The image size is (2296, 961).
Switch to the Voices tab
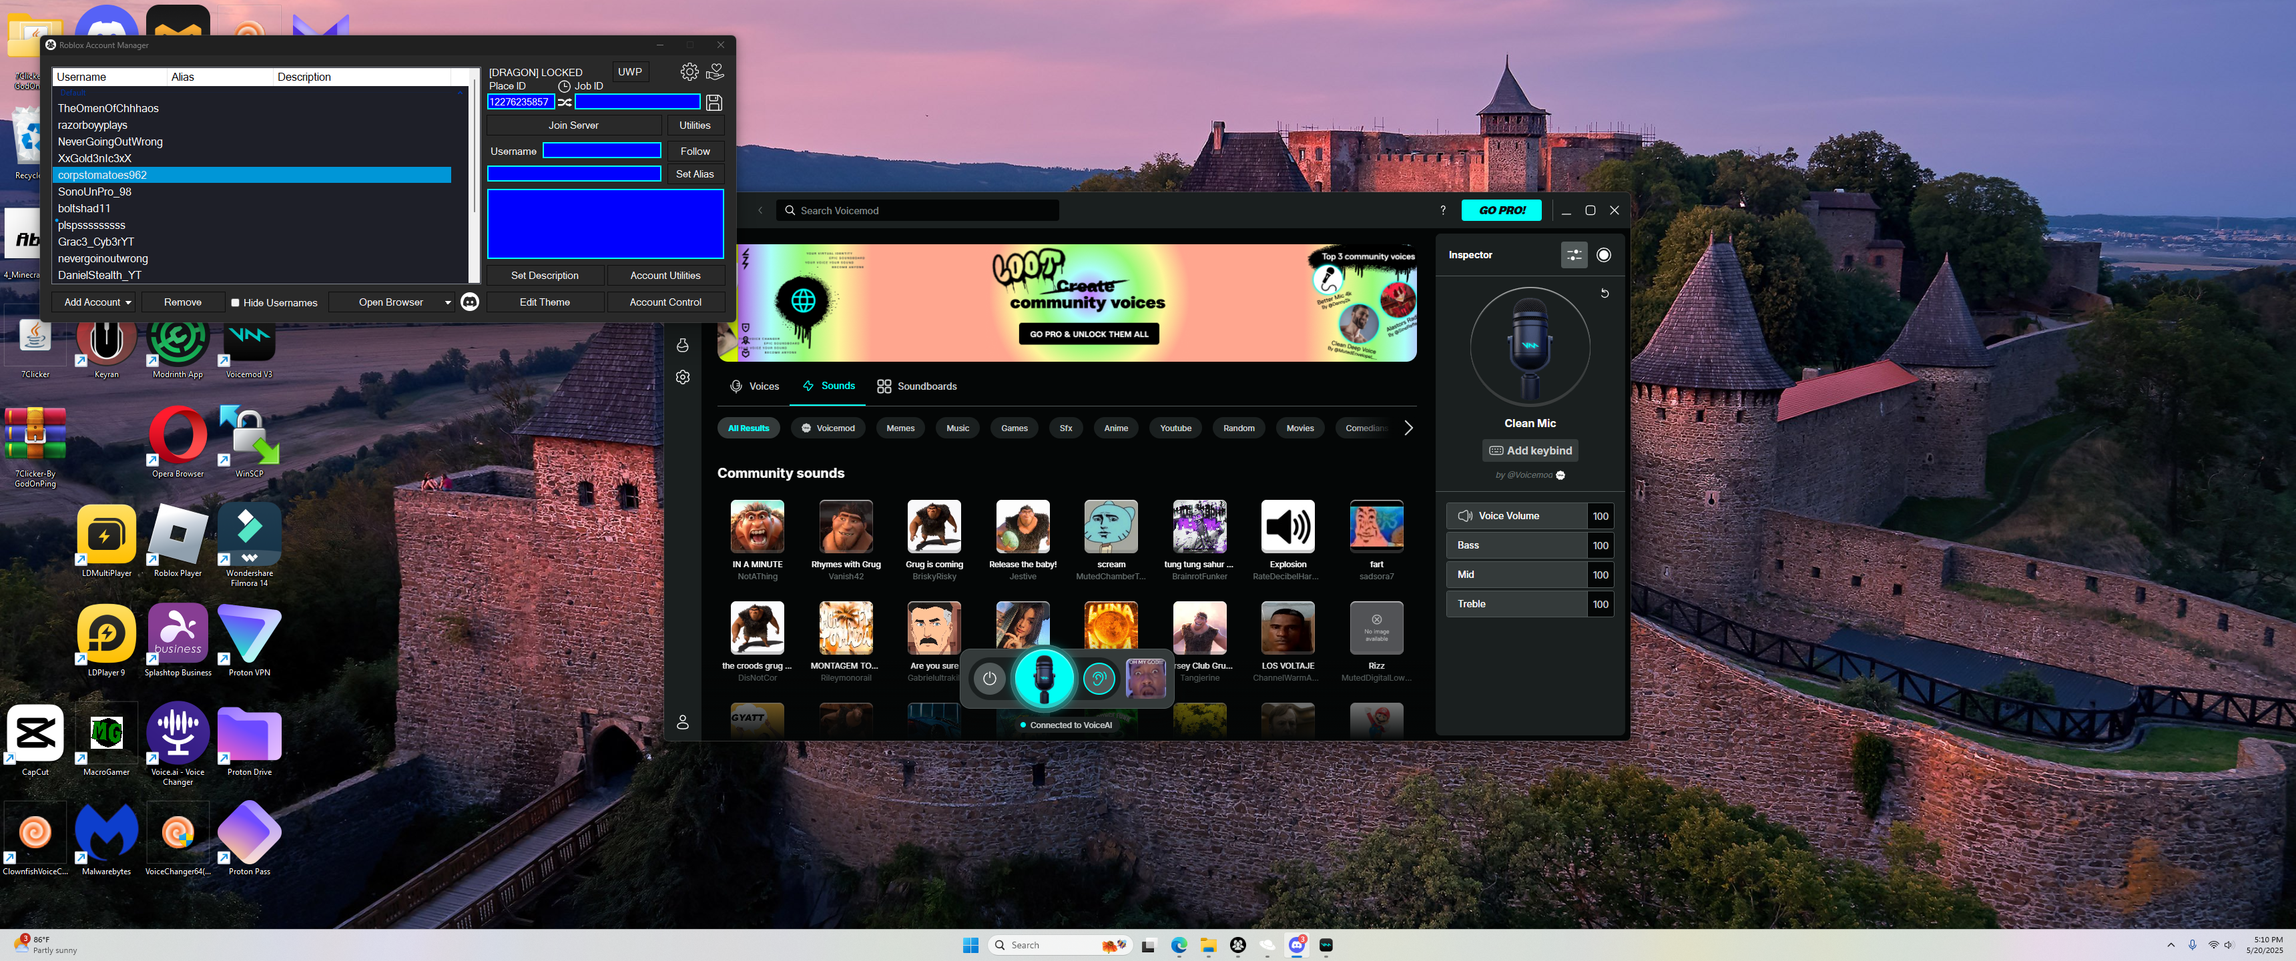(x=754, y=386)
